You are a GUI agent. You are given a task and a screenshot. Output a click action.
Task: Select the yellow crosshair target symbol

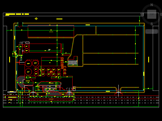(36, 19)
